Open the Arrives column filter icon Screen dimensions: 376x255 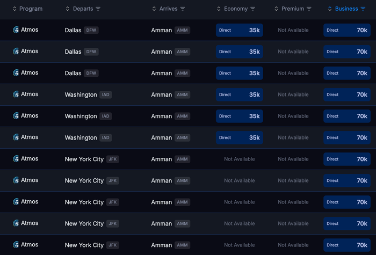tap(183, 9)
